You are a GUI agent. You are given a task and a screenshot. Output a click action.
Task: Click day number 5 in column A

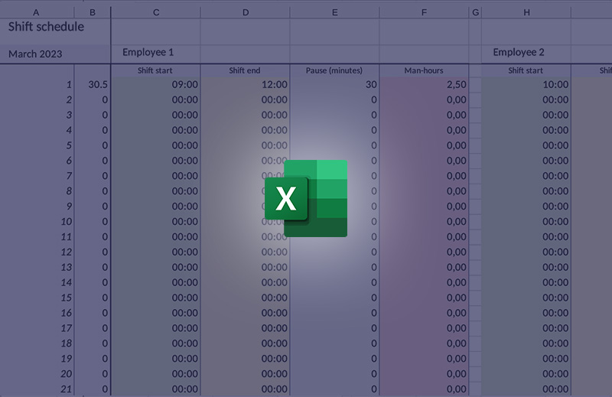37,145
